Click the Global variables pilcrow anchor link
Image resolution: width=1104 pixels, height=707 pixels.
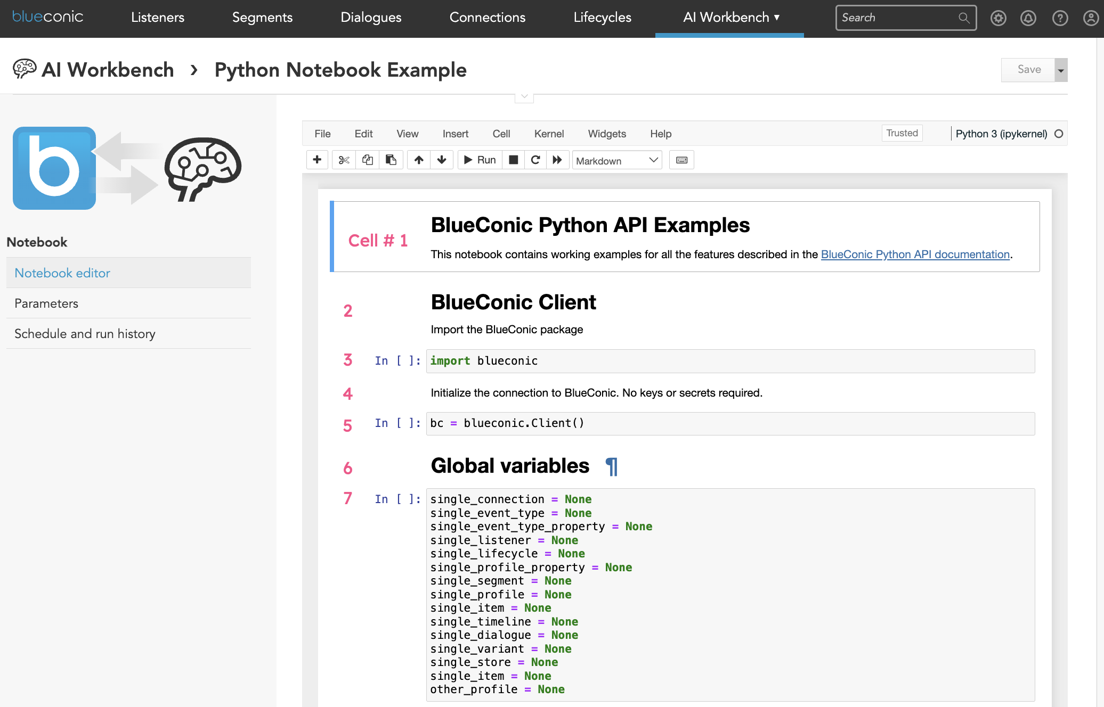pyautogui.click(x=612, y=466)
